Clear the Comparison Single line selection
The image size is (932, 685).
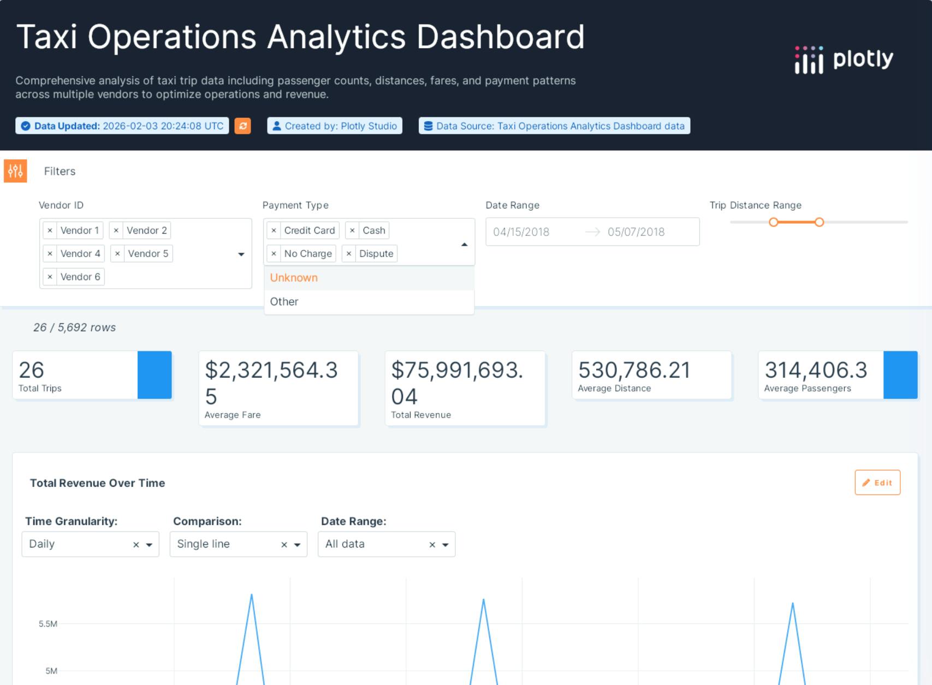[x=284, y=545]
